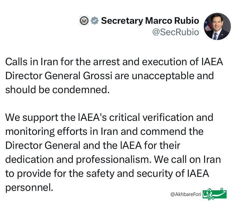
Task: Click the line starting 'We support the IAEA's'
Action: [x=109, y=117]
